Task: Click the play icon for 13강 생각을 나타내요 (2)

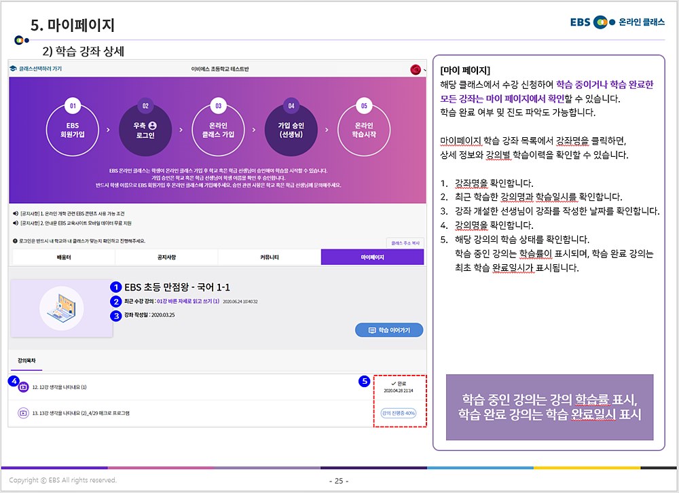Action: (x=23, y=413)
